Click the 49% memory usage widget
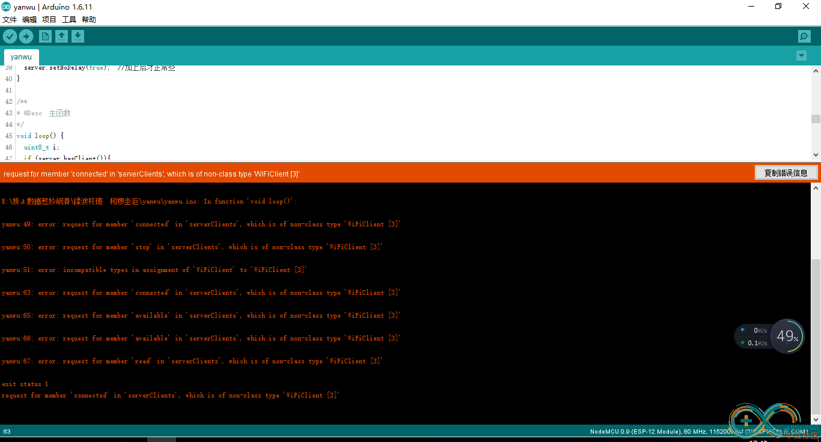 point(787,336)
